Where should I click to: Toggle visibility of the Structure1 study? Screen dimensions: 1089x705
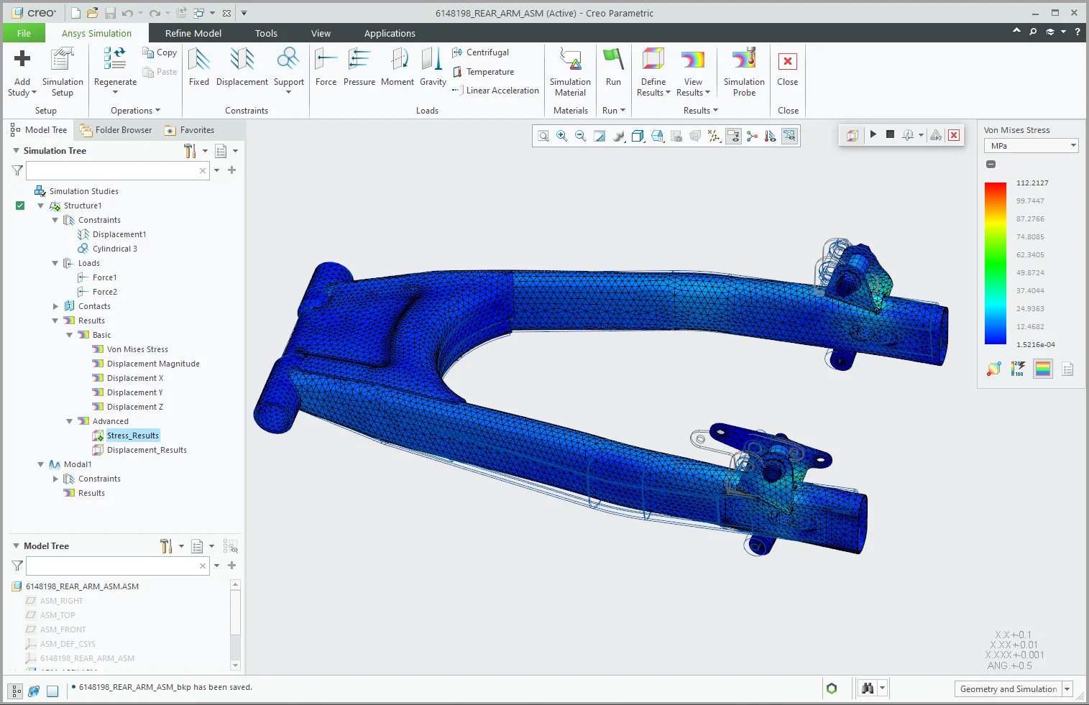pyautogui.click(x=19, y=206)
